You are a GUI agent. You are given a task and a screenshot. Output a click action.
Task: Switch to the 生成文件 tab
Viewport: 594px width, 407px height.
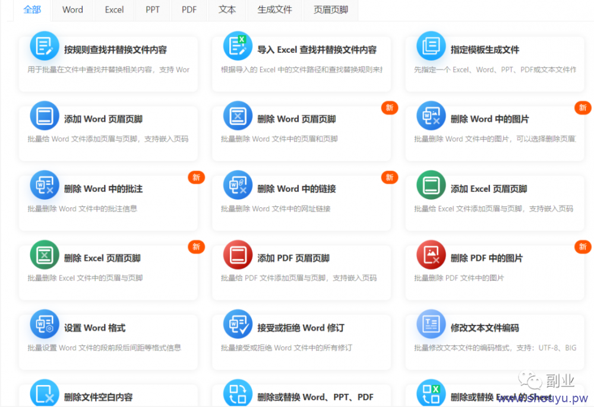[x=274, y=10]
